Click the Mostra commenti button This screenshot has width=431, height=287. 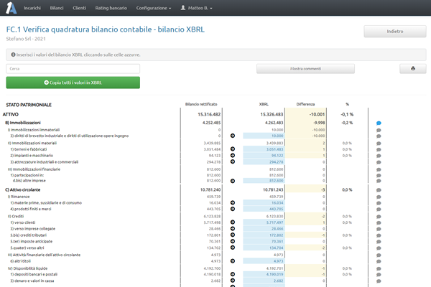pyautogui.click(x=305, y=69)
